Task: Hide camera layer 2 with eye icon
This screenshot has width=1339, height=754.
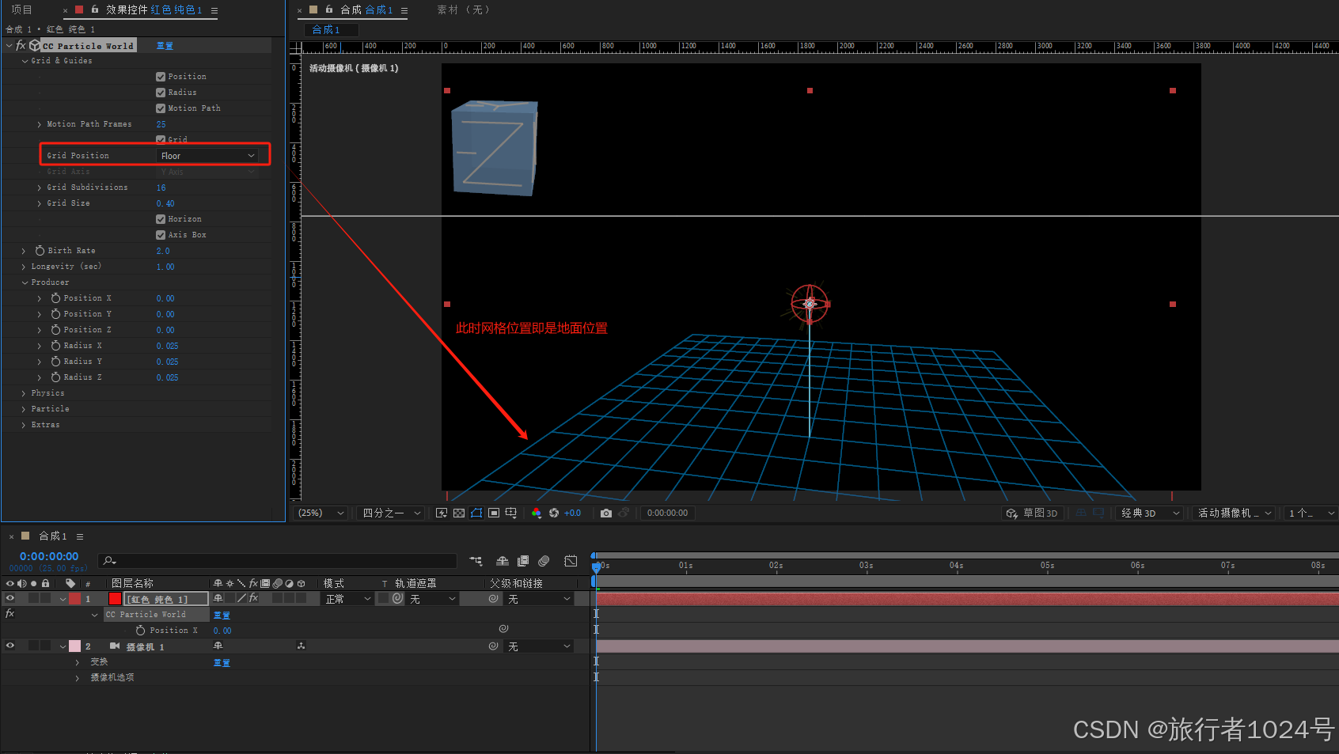Action: 10,646
